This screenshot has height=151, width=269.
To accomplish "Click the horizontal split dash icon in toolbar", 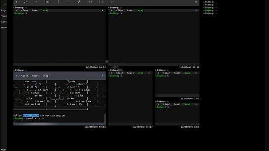I will (x=68, y=2).
